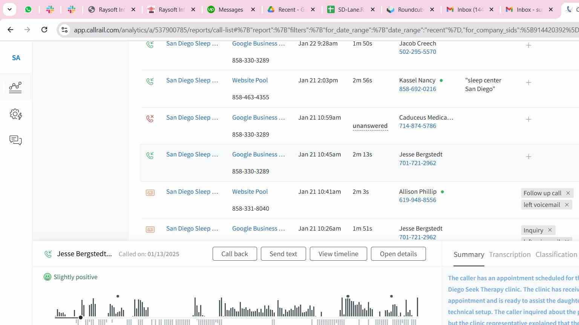
Task: Add a tag to Caduceus Medical call
Action: (x=528, y=119)
